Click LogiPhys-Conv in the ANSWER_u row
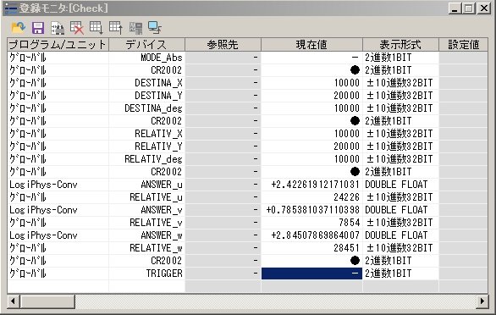Screen dimensions: 496x315 pos(58,185)
